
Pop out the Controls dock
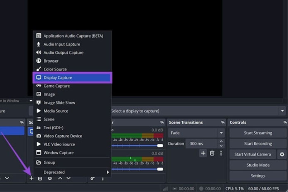[285, 122]
